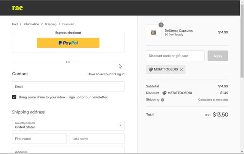
Task: Click the - $1.49 discount amount
Action: pyautogui.click(x=223, y=93)
